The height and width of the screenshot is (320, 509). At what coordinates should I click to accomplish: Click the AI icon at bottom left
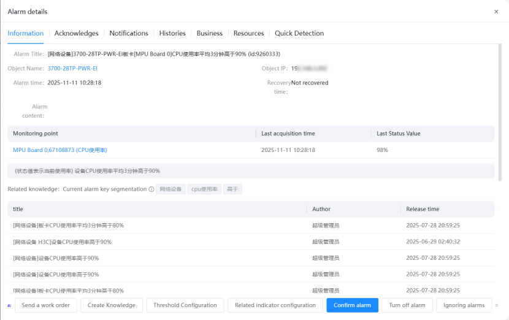[9, 305]
